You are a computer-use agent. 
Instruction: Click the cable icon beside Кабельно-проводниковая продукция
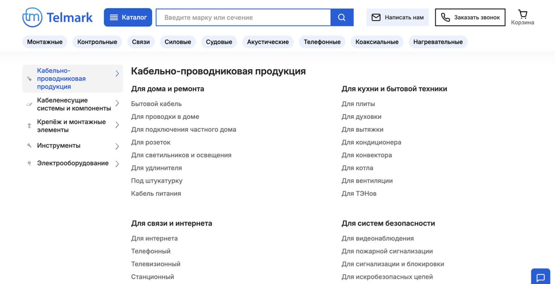coord(29,79)
